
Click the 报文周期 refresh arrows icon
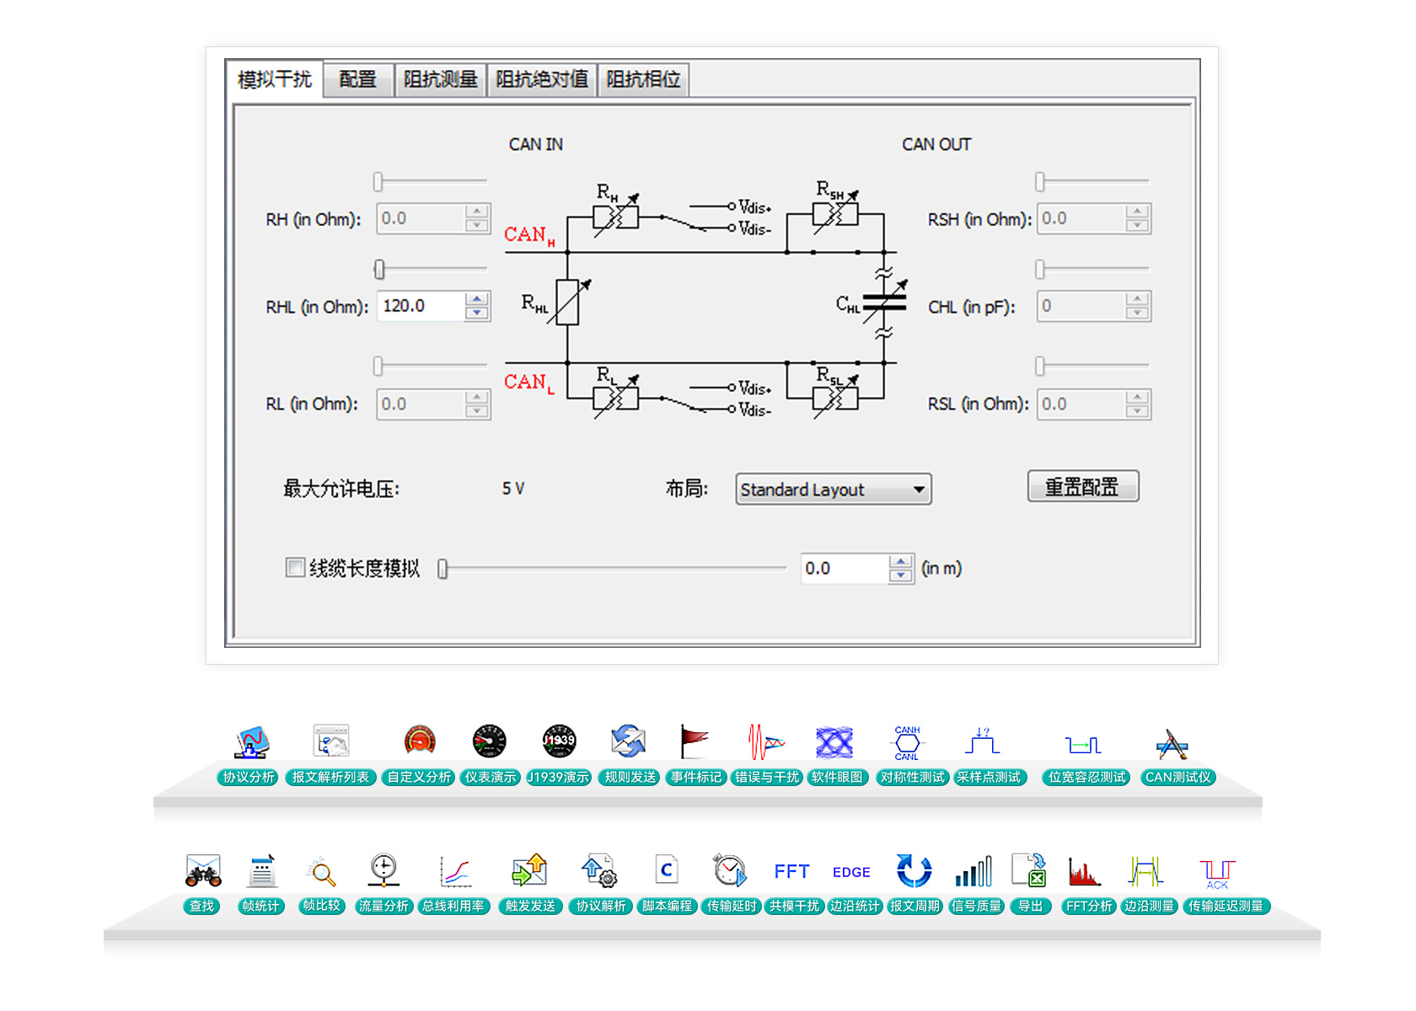[914, 871]
